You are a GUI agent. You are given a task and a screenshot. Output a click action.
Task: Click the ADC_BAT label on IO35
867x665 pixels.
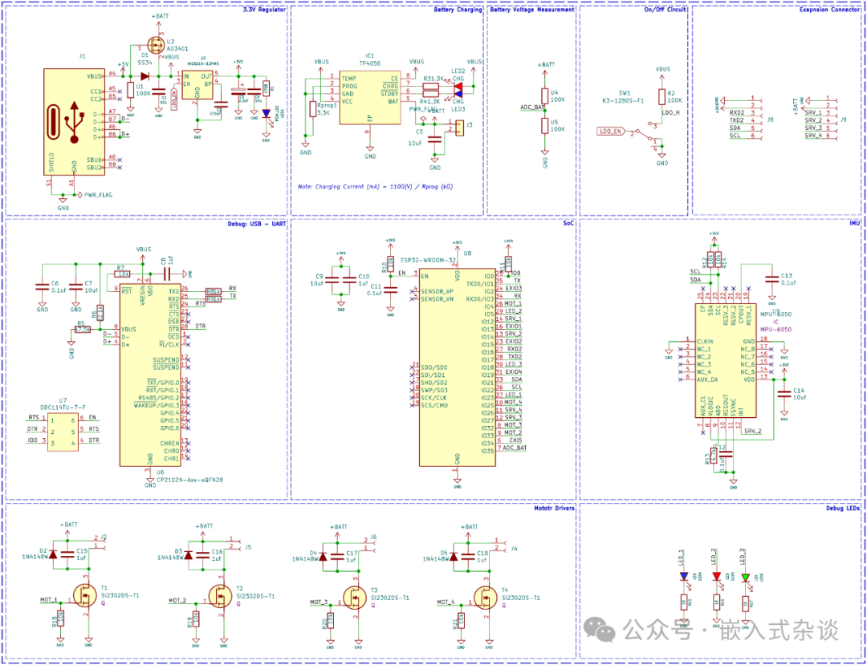[x=515, y=448]
